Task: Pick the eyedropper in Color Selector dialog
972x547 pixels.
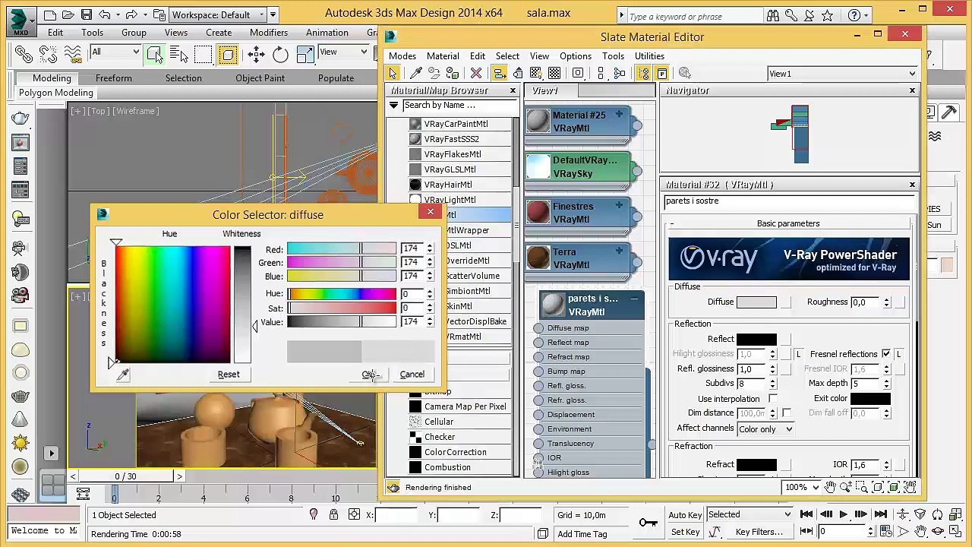Action: point(123,374)
